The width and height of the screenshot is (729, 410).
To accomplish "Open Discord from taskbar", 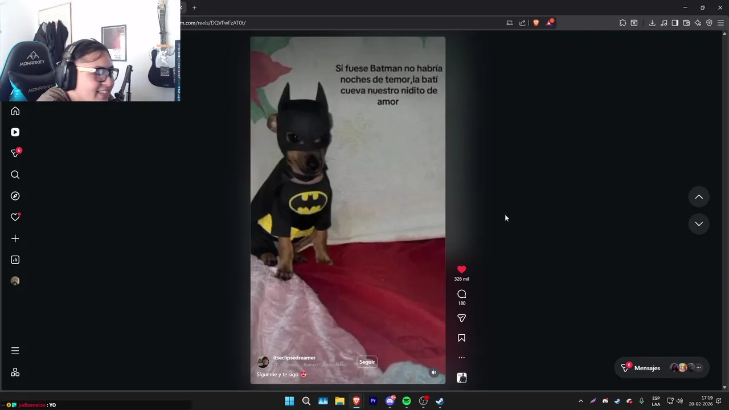I will 390,401.
